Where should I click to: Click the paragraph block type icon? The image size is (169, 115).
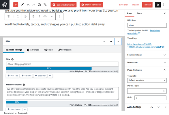coord(9,16)
